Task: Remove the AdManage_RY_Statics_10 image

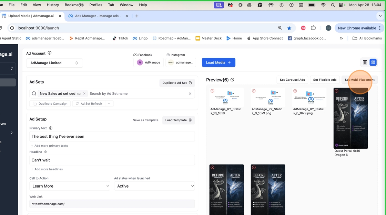Action: tap(212, 91)
